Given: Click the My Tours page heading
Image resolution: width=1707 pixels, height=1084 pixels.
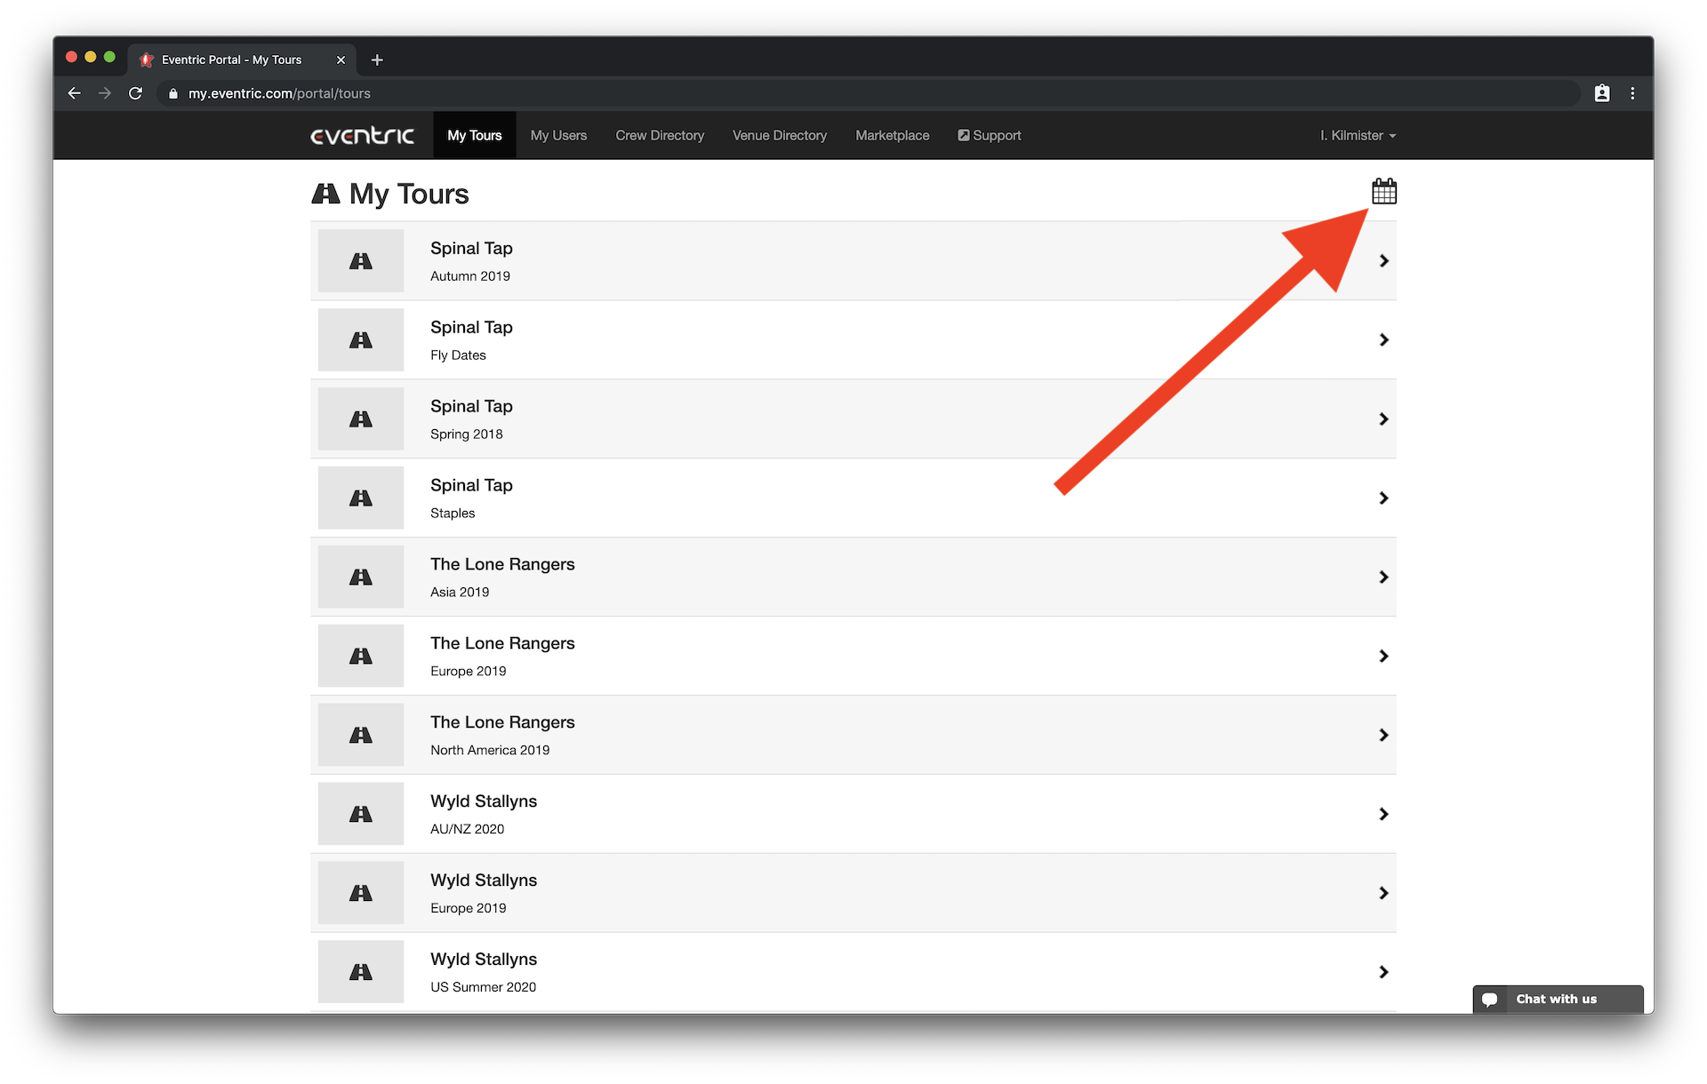Looking at the screenshot, I should tap(390, 194).
